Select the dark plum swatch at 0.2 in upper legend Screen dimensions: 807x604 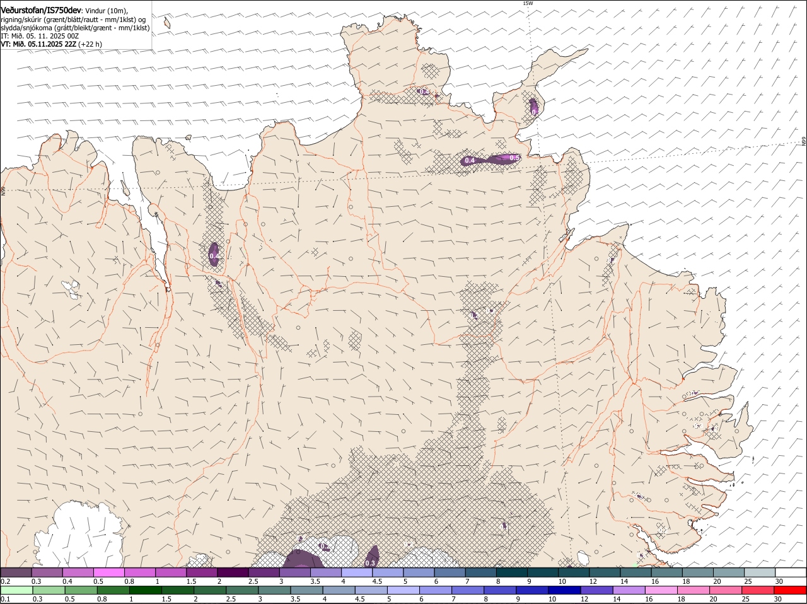pos(16,572)
